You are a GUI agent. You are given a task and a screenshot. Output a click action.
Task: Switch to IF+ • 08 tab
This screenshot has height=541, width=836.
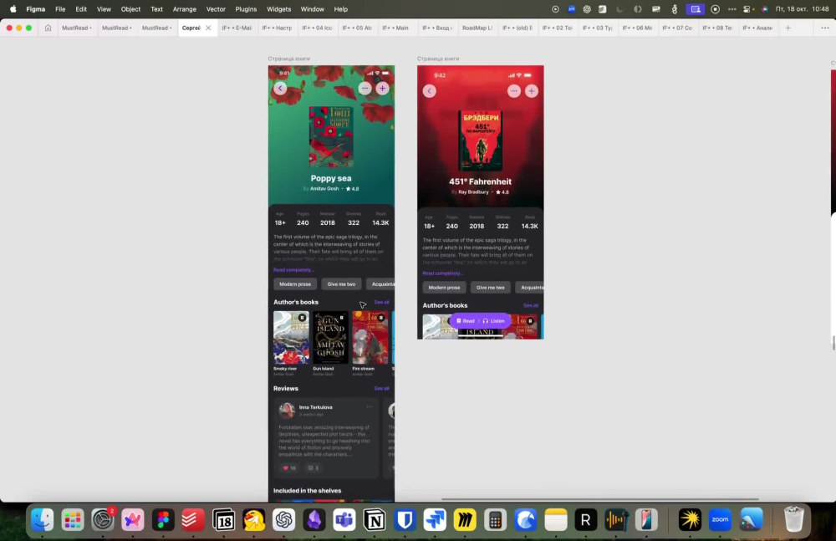[717, 28]
